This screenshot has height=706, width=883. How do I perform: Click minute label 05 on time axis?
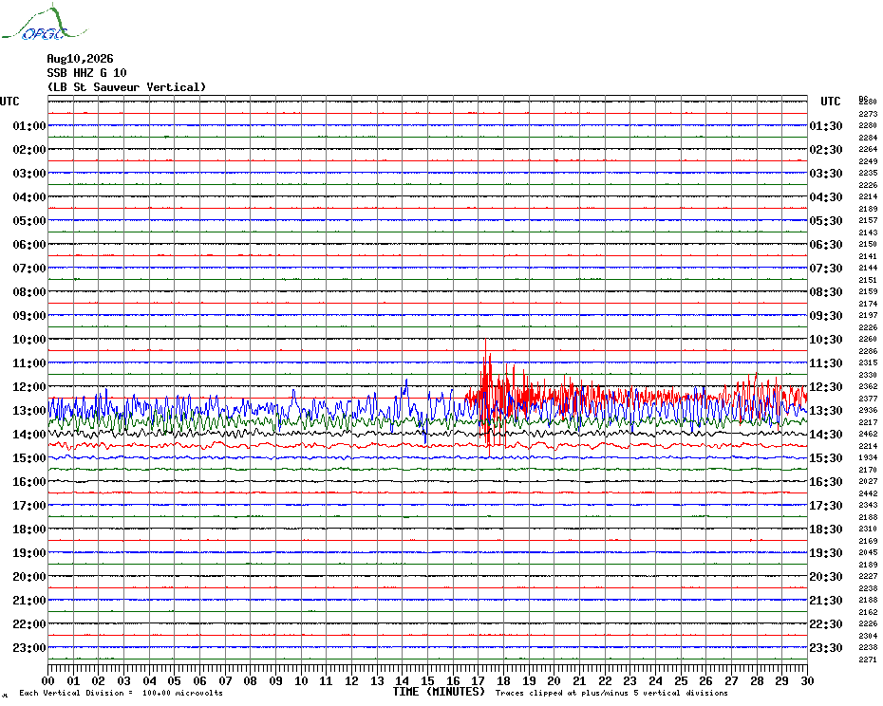point(175,680)
